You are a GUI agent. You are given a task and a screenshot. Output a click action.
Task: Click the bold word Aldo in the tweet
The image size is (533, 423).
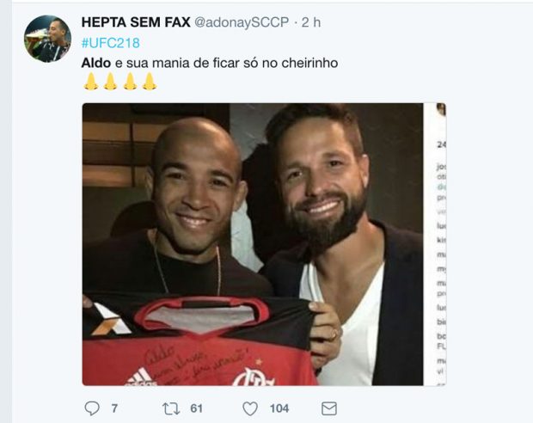95,63
